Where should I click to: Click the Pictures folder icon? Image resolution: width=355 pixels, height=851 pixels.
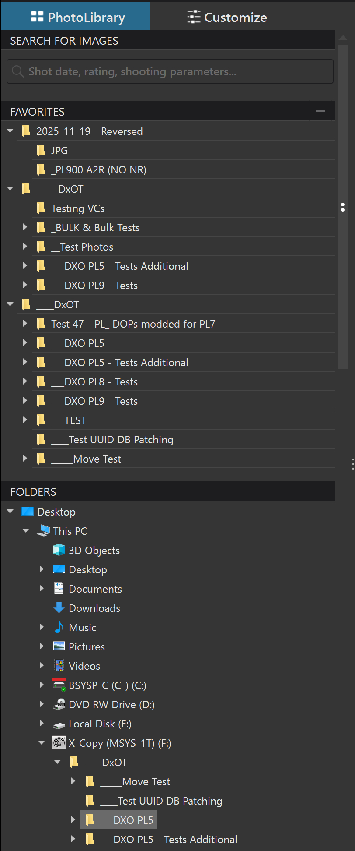coord(59,646)
